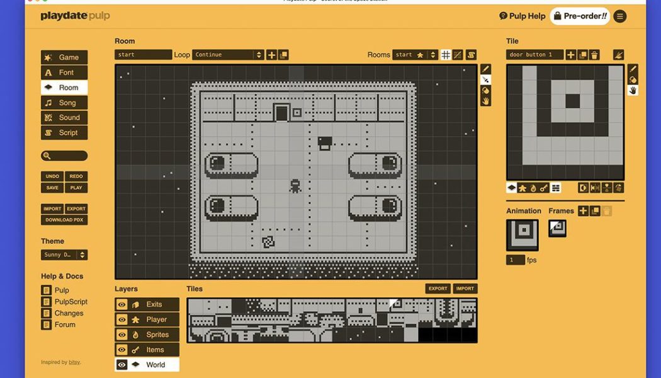The height and width of the screenshot is (378, 661).
Task: Toggle visibility of the Exits layer
Action: point(121,304)
